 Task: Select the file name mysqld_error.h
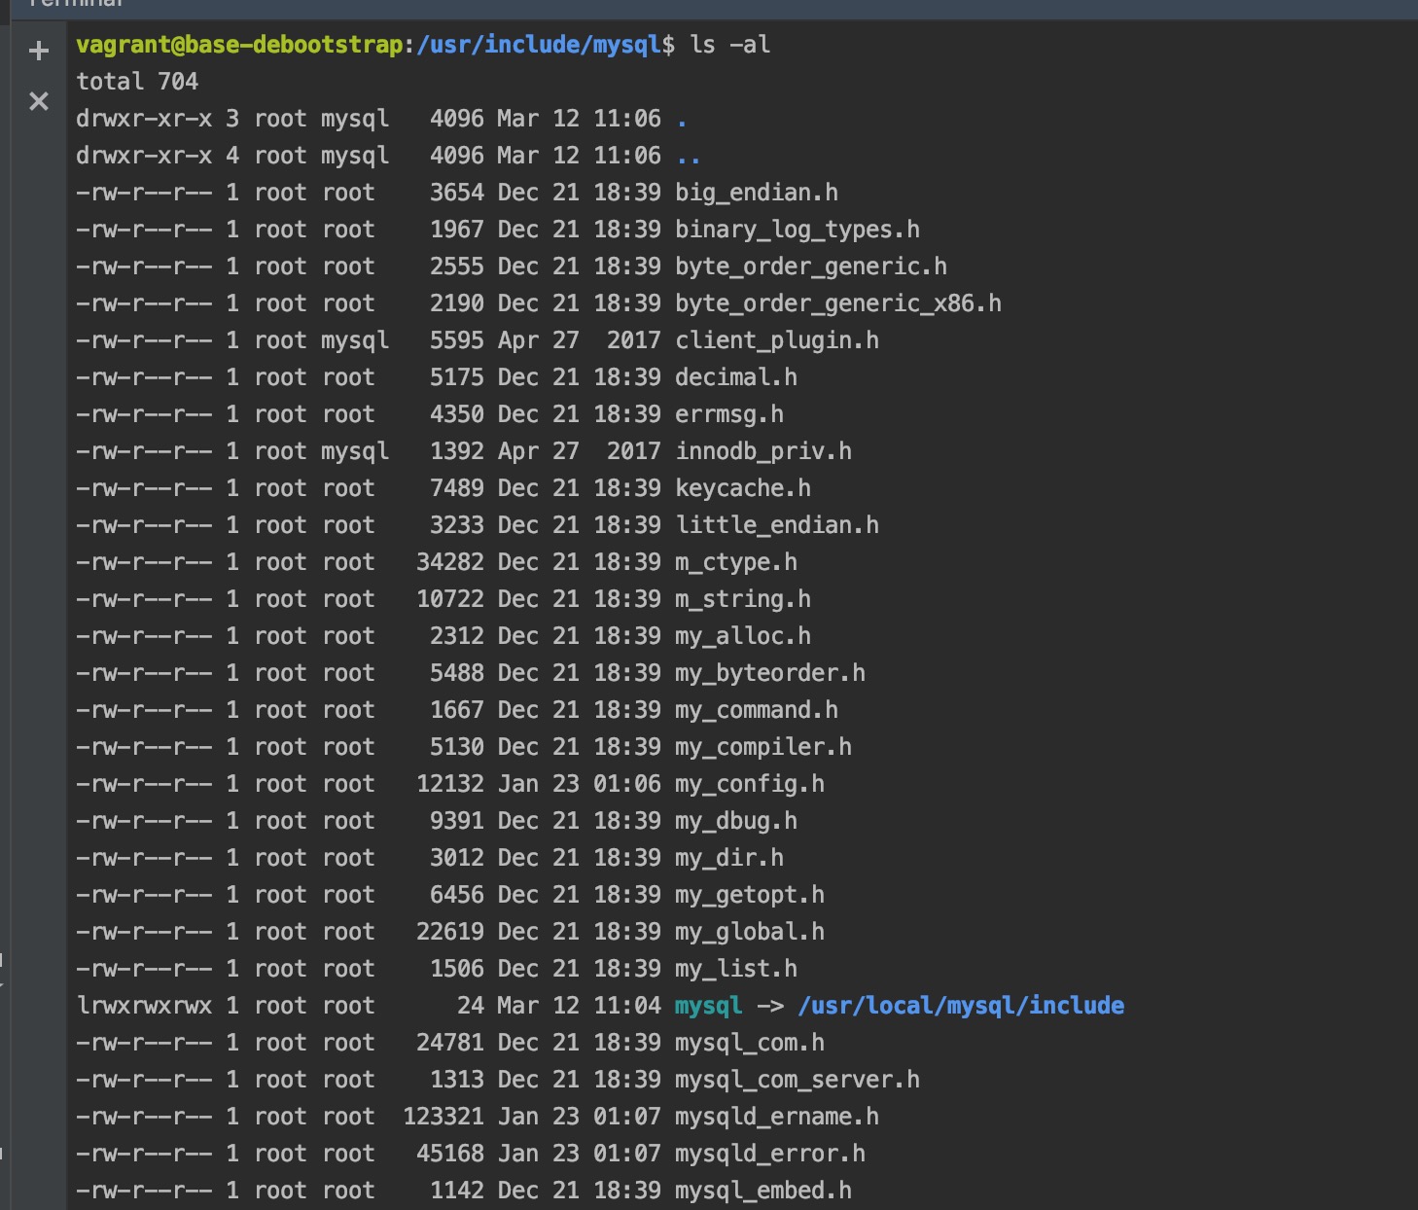(x=770, y=1154)
